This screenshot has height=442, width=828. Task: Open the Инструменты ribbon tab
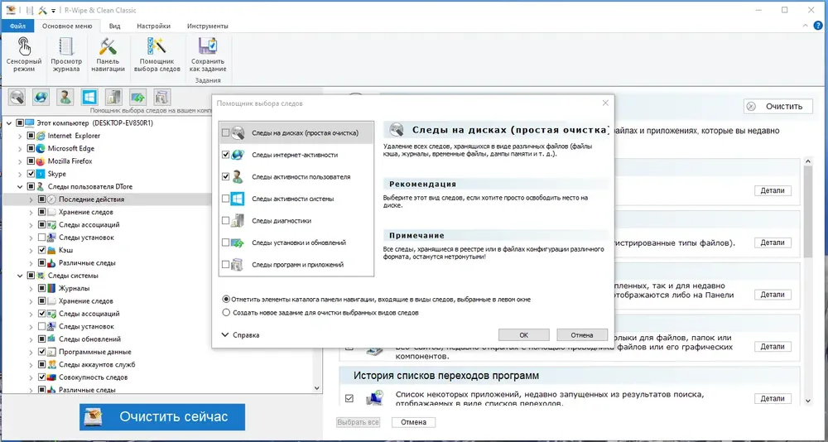[x=208, y=26]
